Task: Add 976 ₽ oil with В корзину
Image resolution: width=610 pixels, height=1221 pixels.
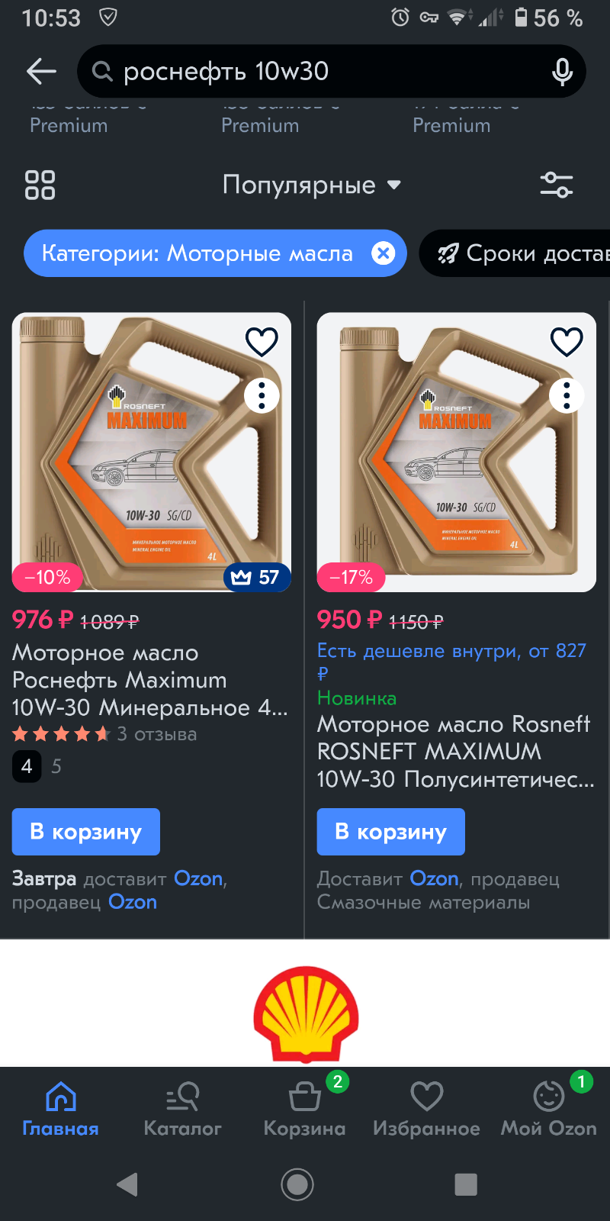Action: [x=86, y=832]
